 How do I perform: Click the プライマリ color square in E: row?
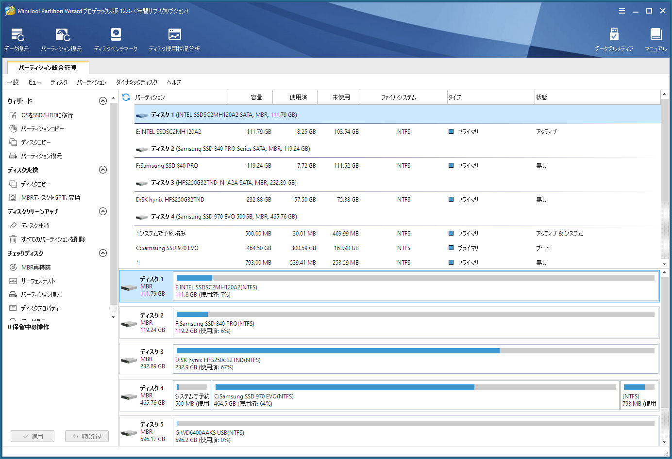[451, 131]
